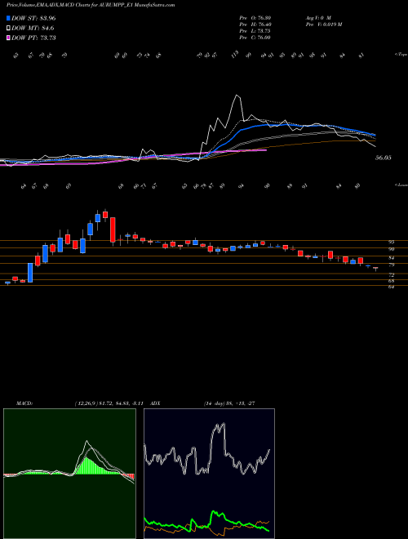Click the 'Avg V: 0 M' volume text
The image size is (408, 539).
[x=317, y=18]
